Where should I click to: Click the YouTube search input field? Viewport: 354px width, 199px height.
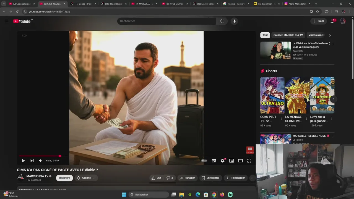click(x=166, y=21)
